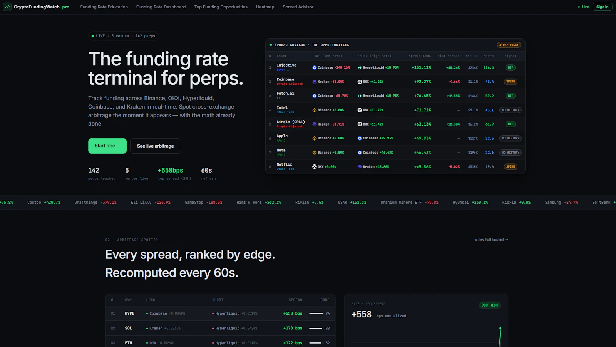Click Fetch.ai asset name

[x=285, y=93]
